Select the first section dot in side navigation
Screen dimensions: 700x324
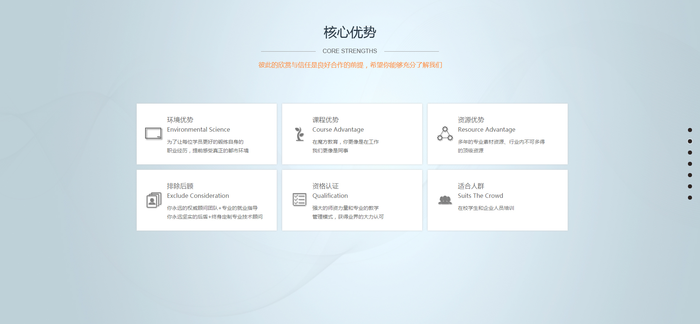pos(690,130)
